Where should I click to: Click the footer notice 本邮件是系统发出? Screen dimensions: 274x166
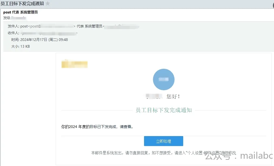(x=163, y=153)
